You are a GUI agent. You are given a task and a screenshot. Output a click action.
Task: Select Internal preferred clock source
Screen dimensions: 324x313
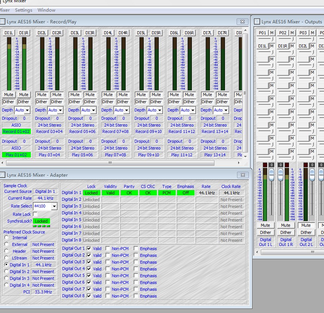coord(6,237)
